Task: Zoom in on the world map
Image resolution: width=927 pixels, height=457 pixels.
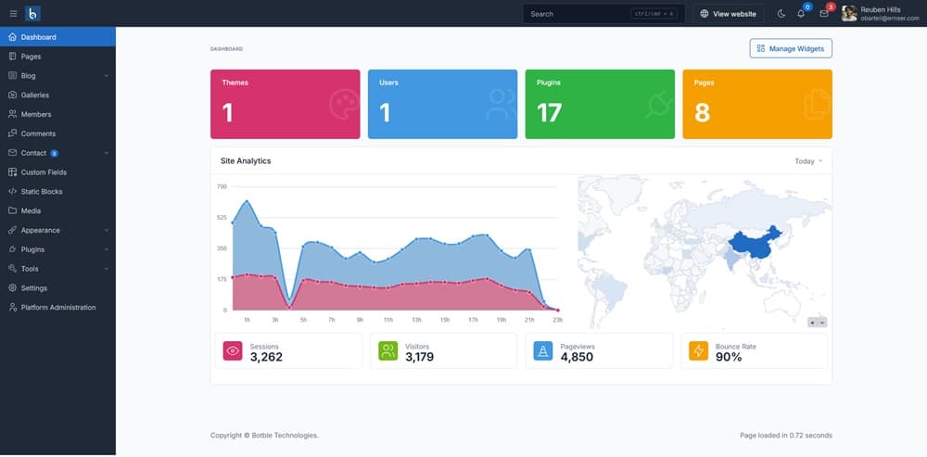Action: click(x=813, y=323)
